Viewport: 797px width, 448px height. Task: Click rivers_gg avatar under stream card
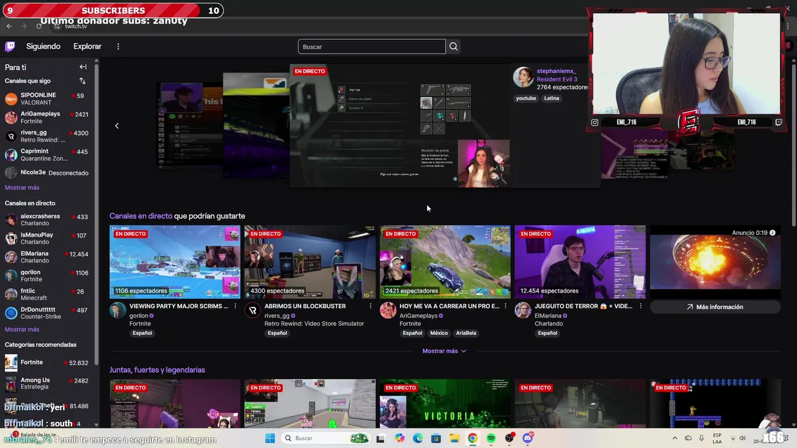(x=253, y=310)
